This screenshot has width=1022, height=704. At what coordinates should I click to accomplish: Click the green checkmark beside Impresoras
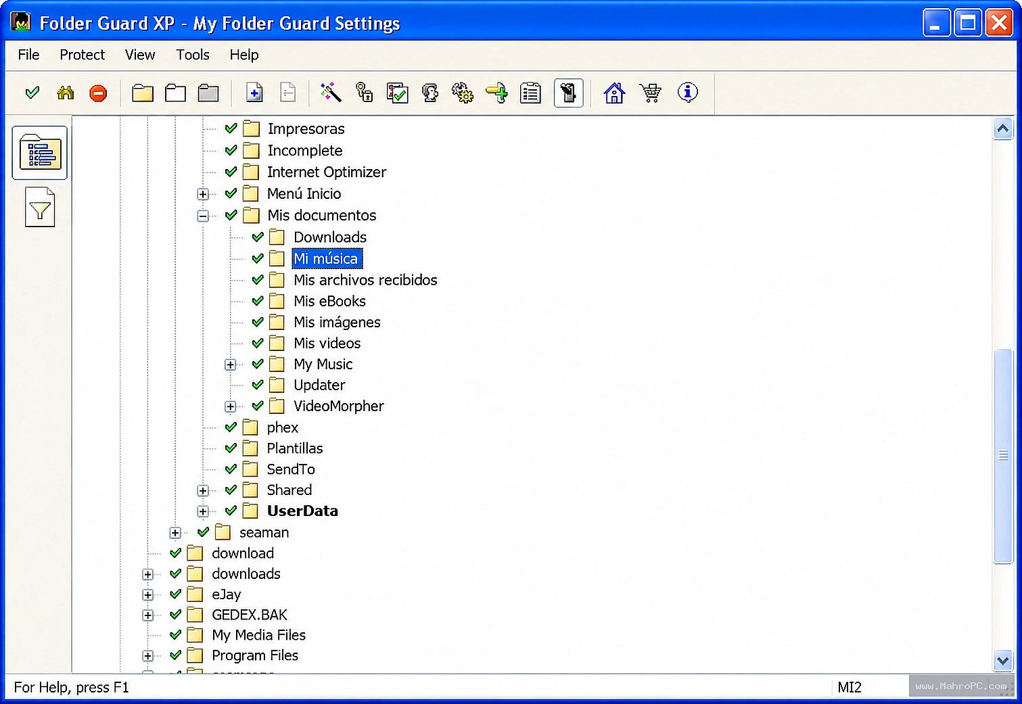tap(231, 128)
